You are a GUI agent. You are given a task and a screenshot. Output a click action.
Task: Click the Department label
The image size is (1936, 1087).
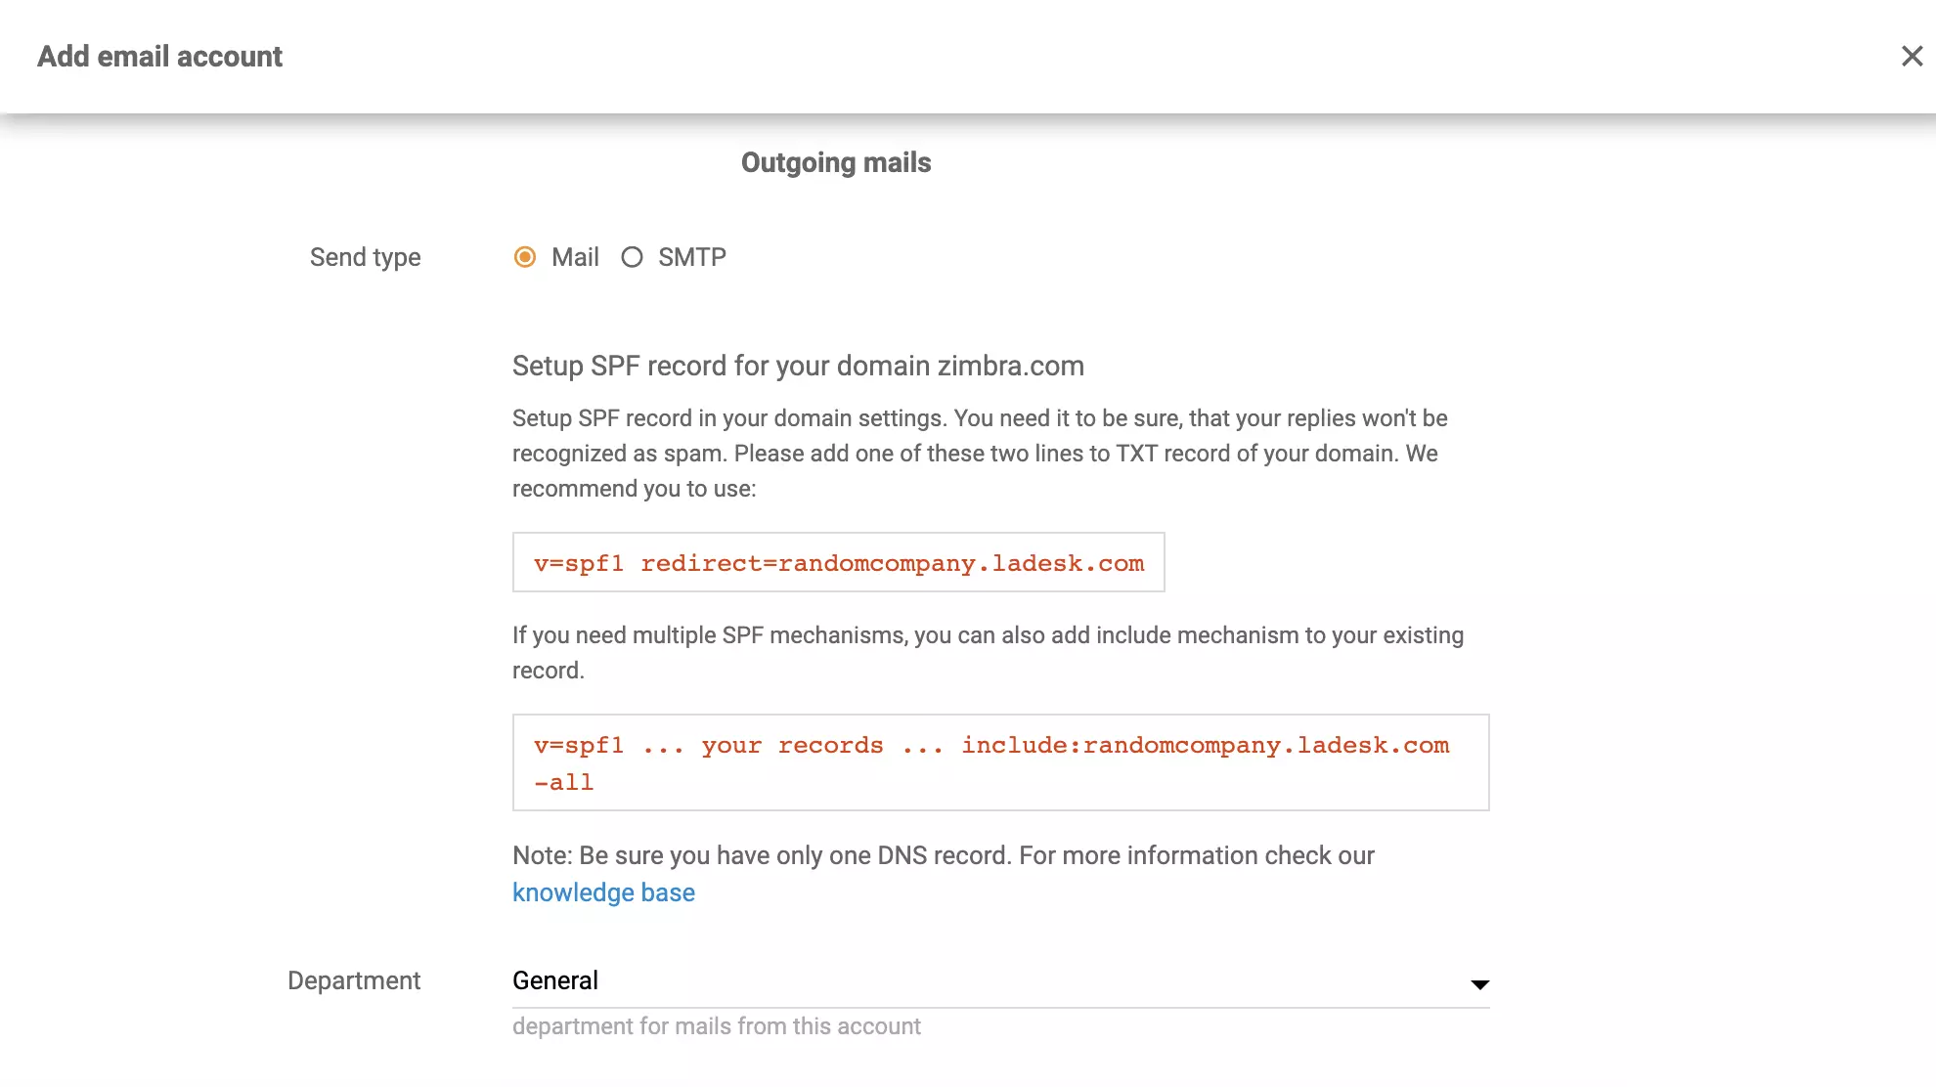click(353, 979)
